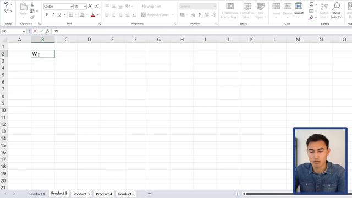
Task: Toggle bold formatting
Action: [46, 15]
